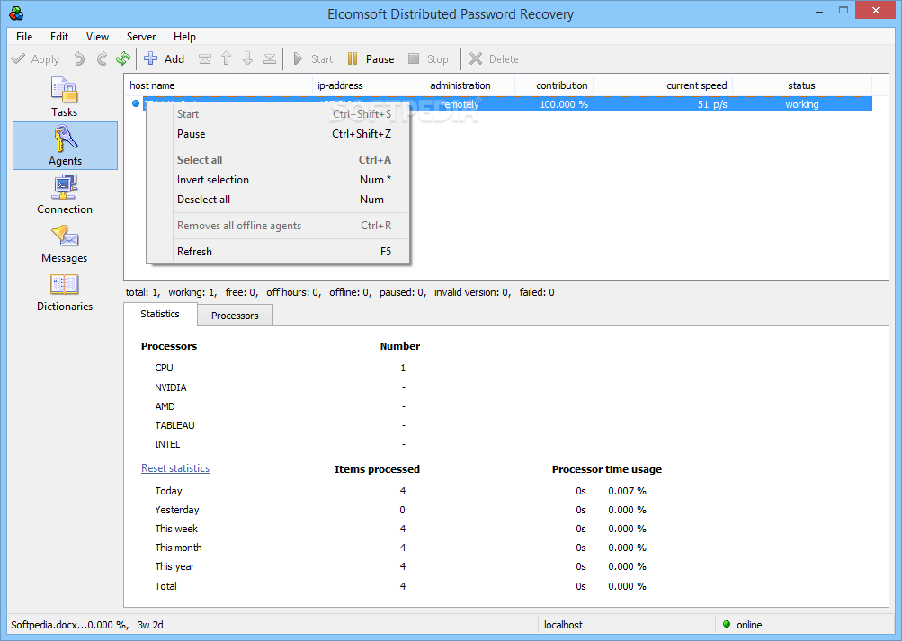This screenshot has height=641, width=902.
Task: Click the redo arrow toolbar icon
Action: click(102, 58)
